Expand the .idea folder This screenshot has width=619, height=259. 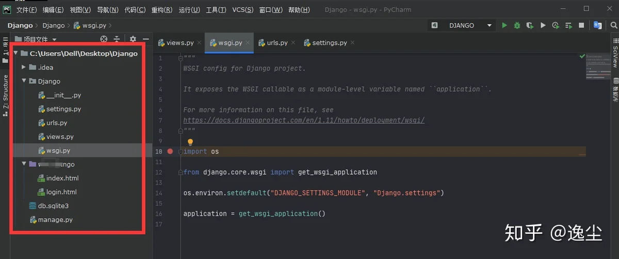pyautogui.click(x=24, y=67)
